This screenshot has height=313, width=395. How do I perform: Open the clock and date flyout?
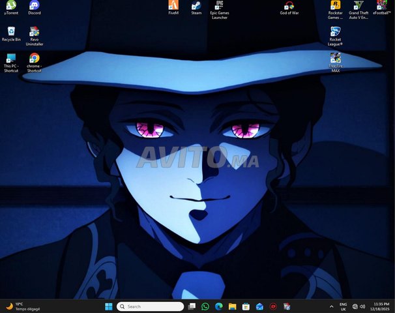coord(382,306)
